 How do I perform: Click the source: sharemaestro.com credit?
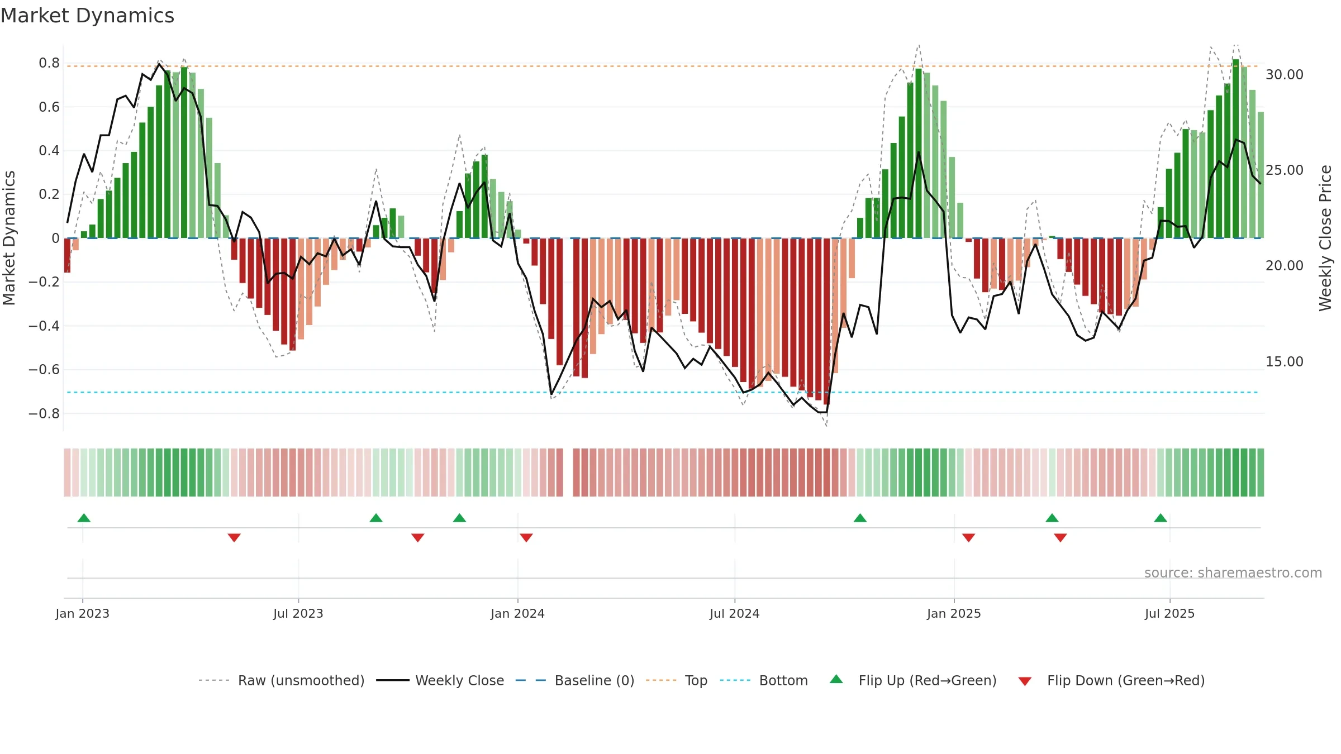click(1233, 573)
